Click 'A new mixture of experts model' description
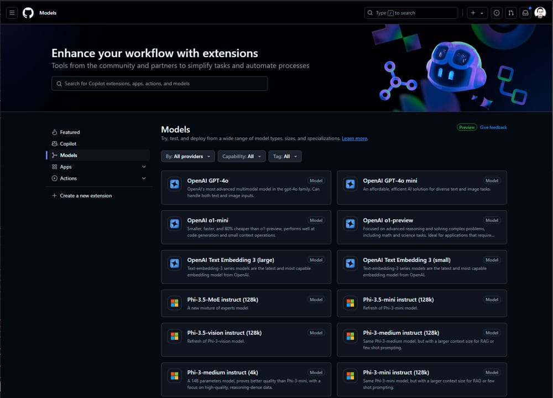553x398 pixels. pyautogui.click(x=217, y=308)
